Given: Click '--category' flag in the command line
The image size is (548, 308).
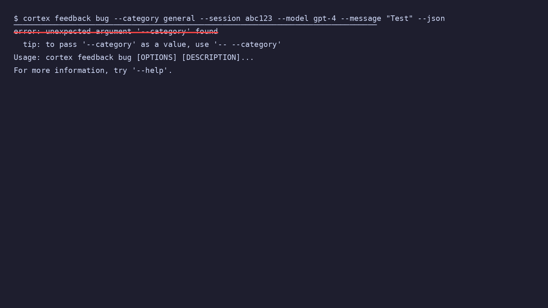Looking at the screenshot, I should tap(136, 18).
